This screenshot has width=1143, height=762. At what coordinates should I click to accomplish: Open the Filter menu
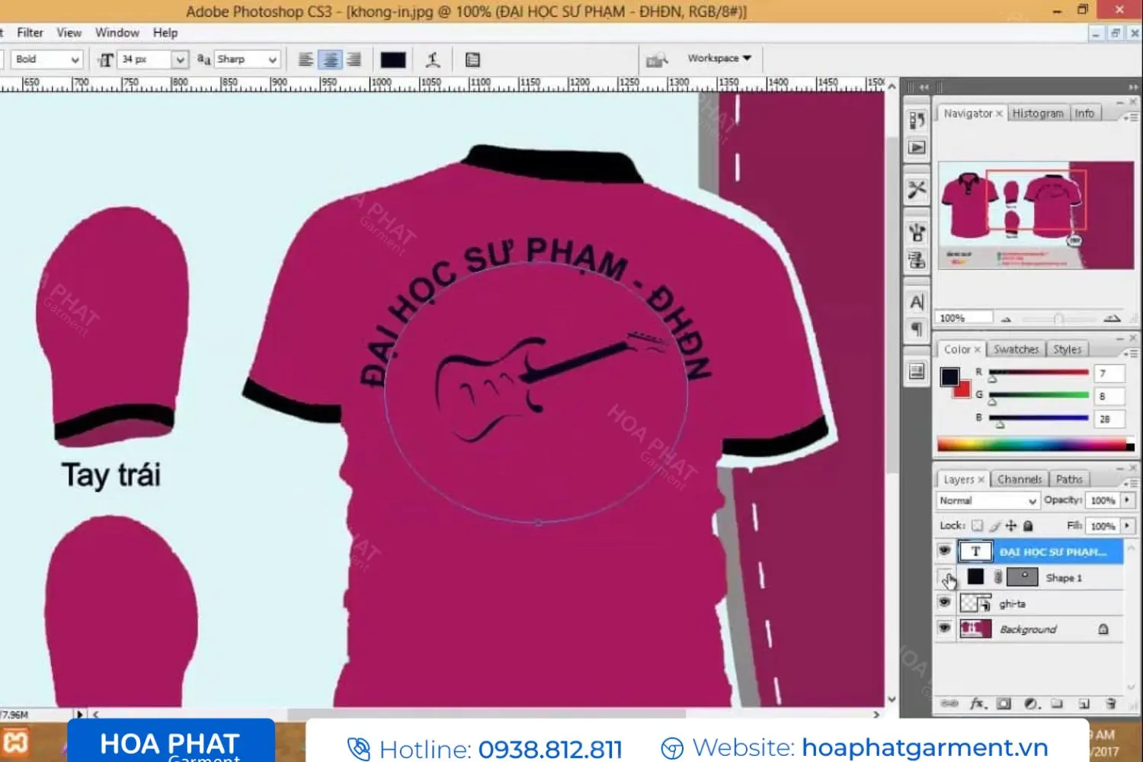30,33
